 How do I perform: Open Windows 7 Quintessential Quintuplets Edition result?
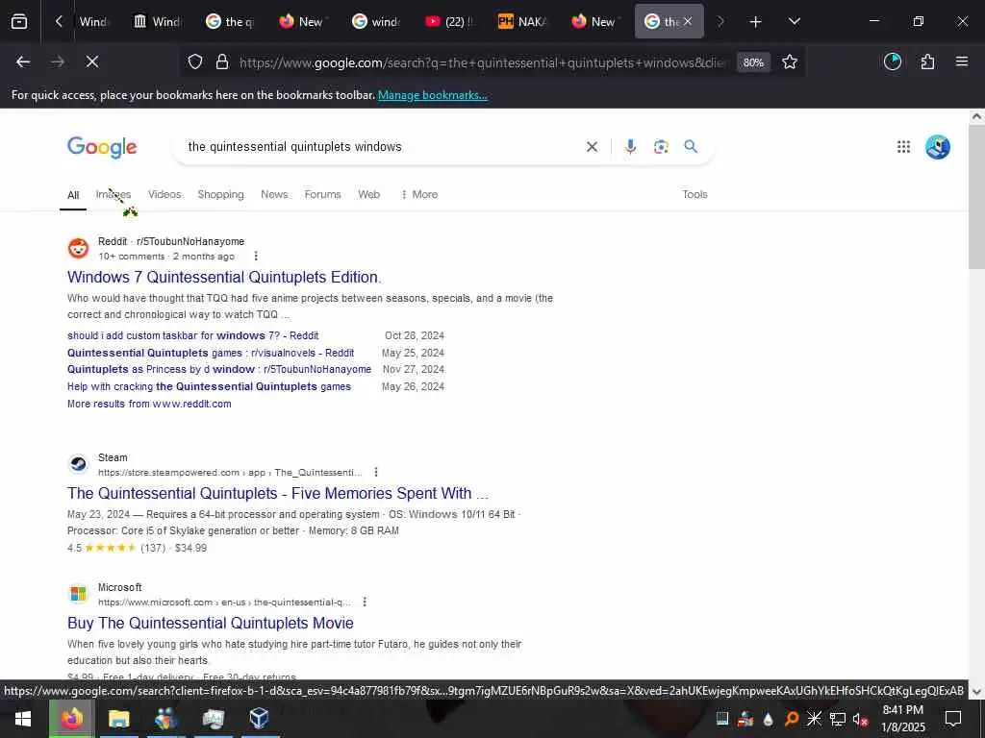pyautogui.click(x=224, y=278)
